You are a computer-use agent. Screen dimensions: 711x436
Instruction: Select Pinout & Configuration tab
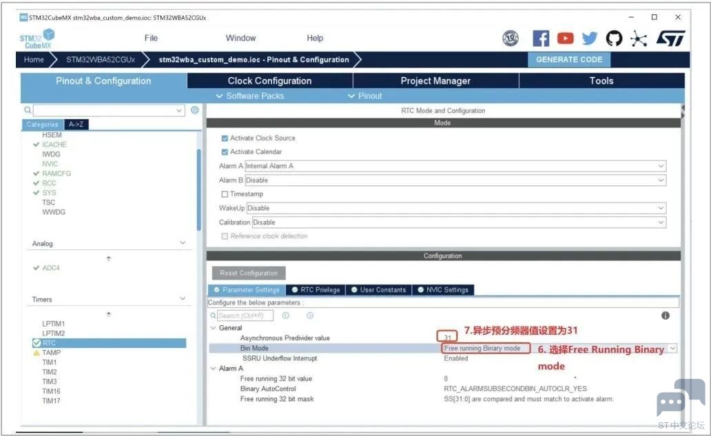point(103,81)
